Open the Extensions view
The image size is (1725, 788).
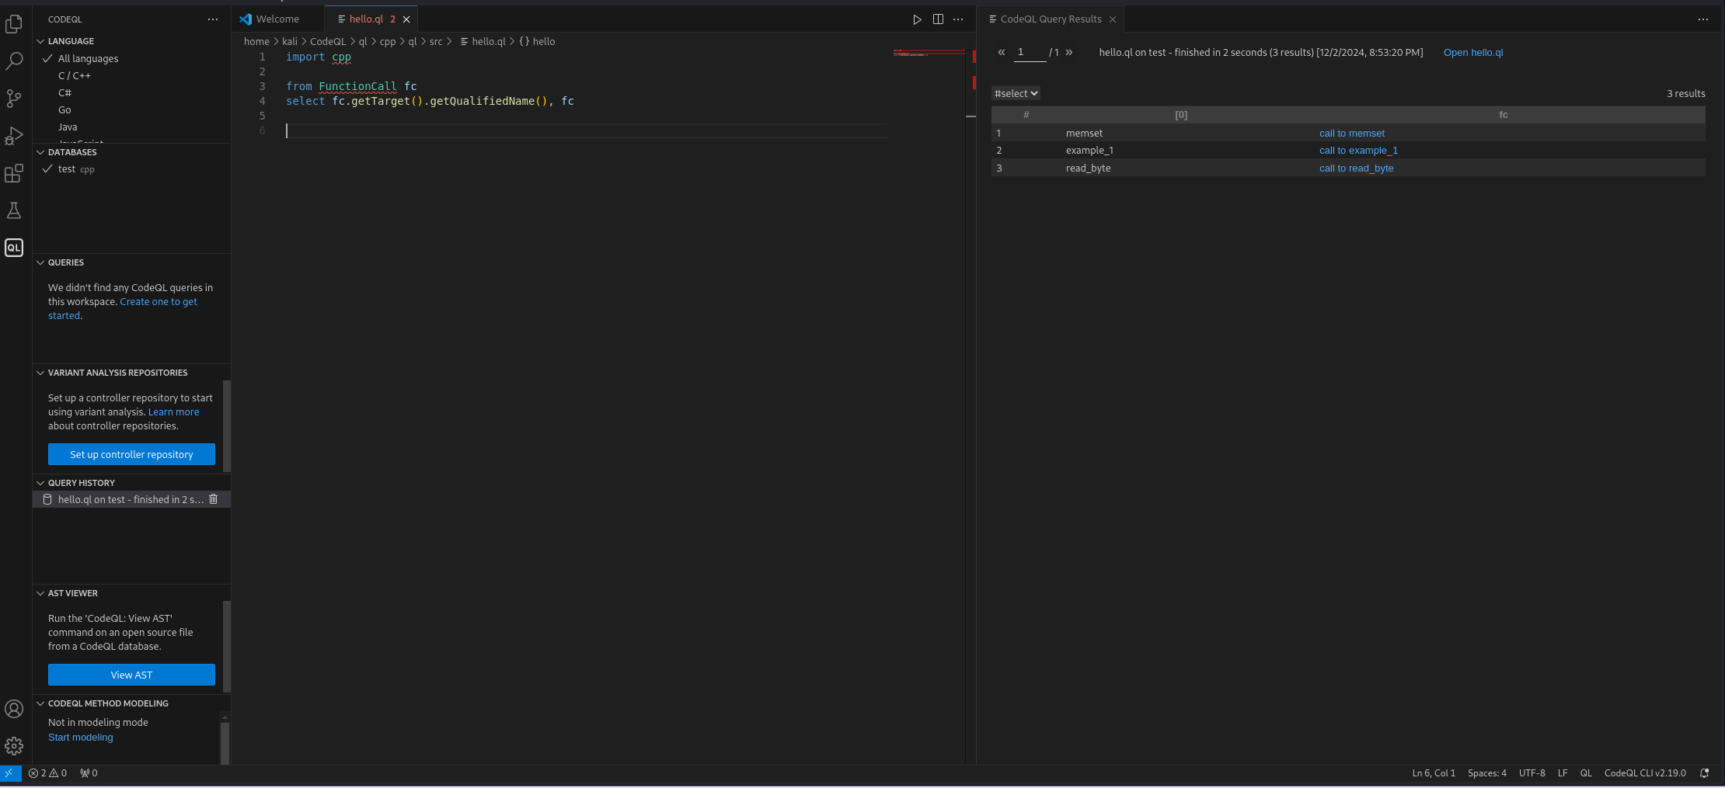pyautogui.click(x=14, y=173)
